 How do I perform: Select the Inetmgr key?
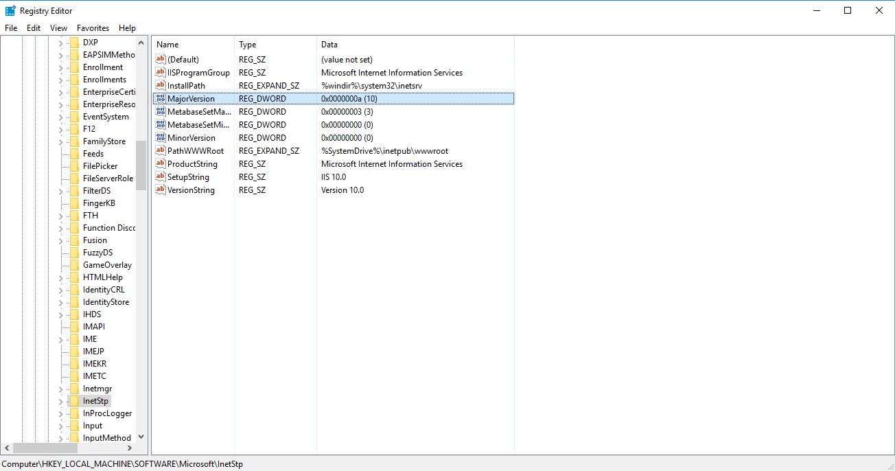tap(97, 389)
